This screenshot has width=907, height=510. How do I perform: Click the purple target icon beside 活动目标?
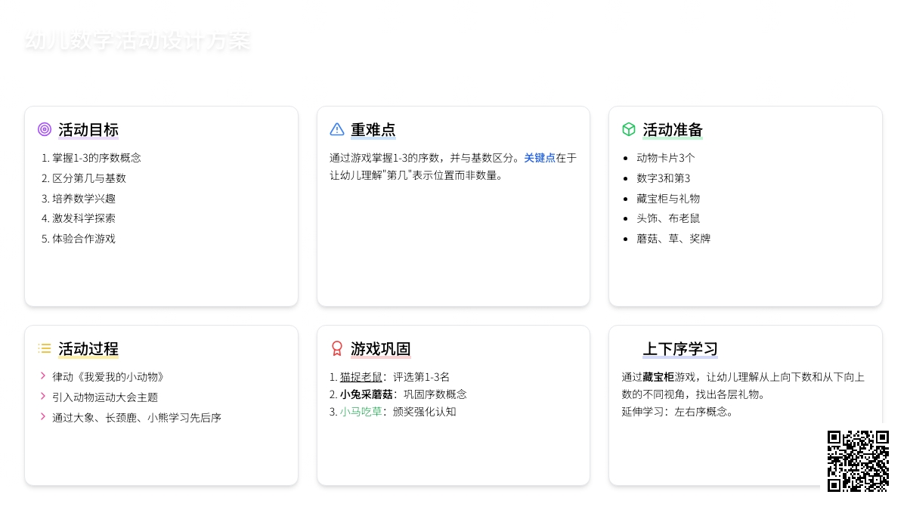point(45,129)
